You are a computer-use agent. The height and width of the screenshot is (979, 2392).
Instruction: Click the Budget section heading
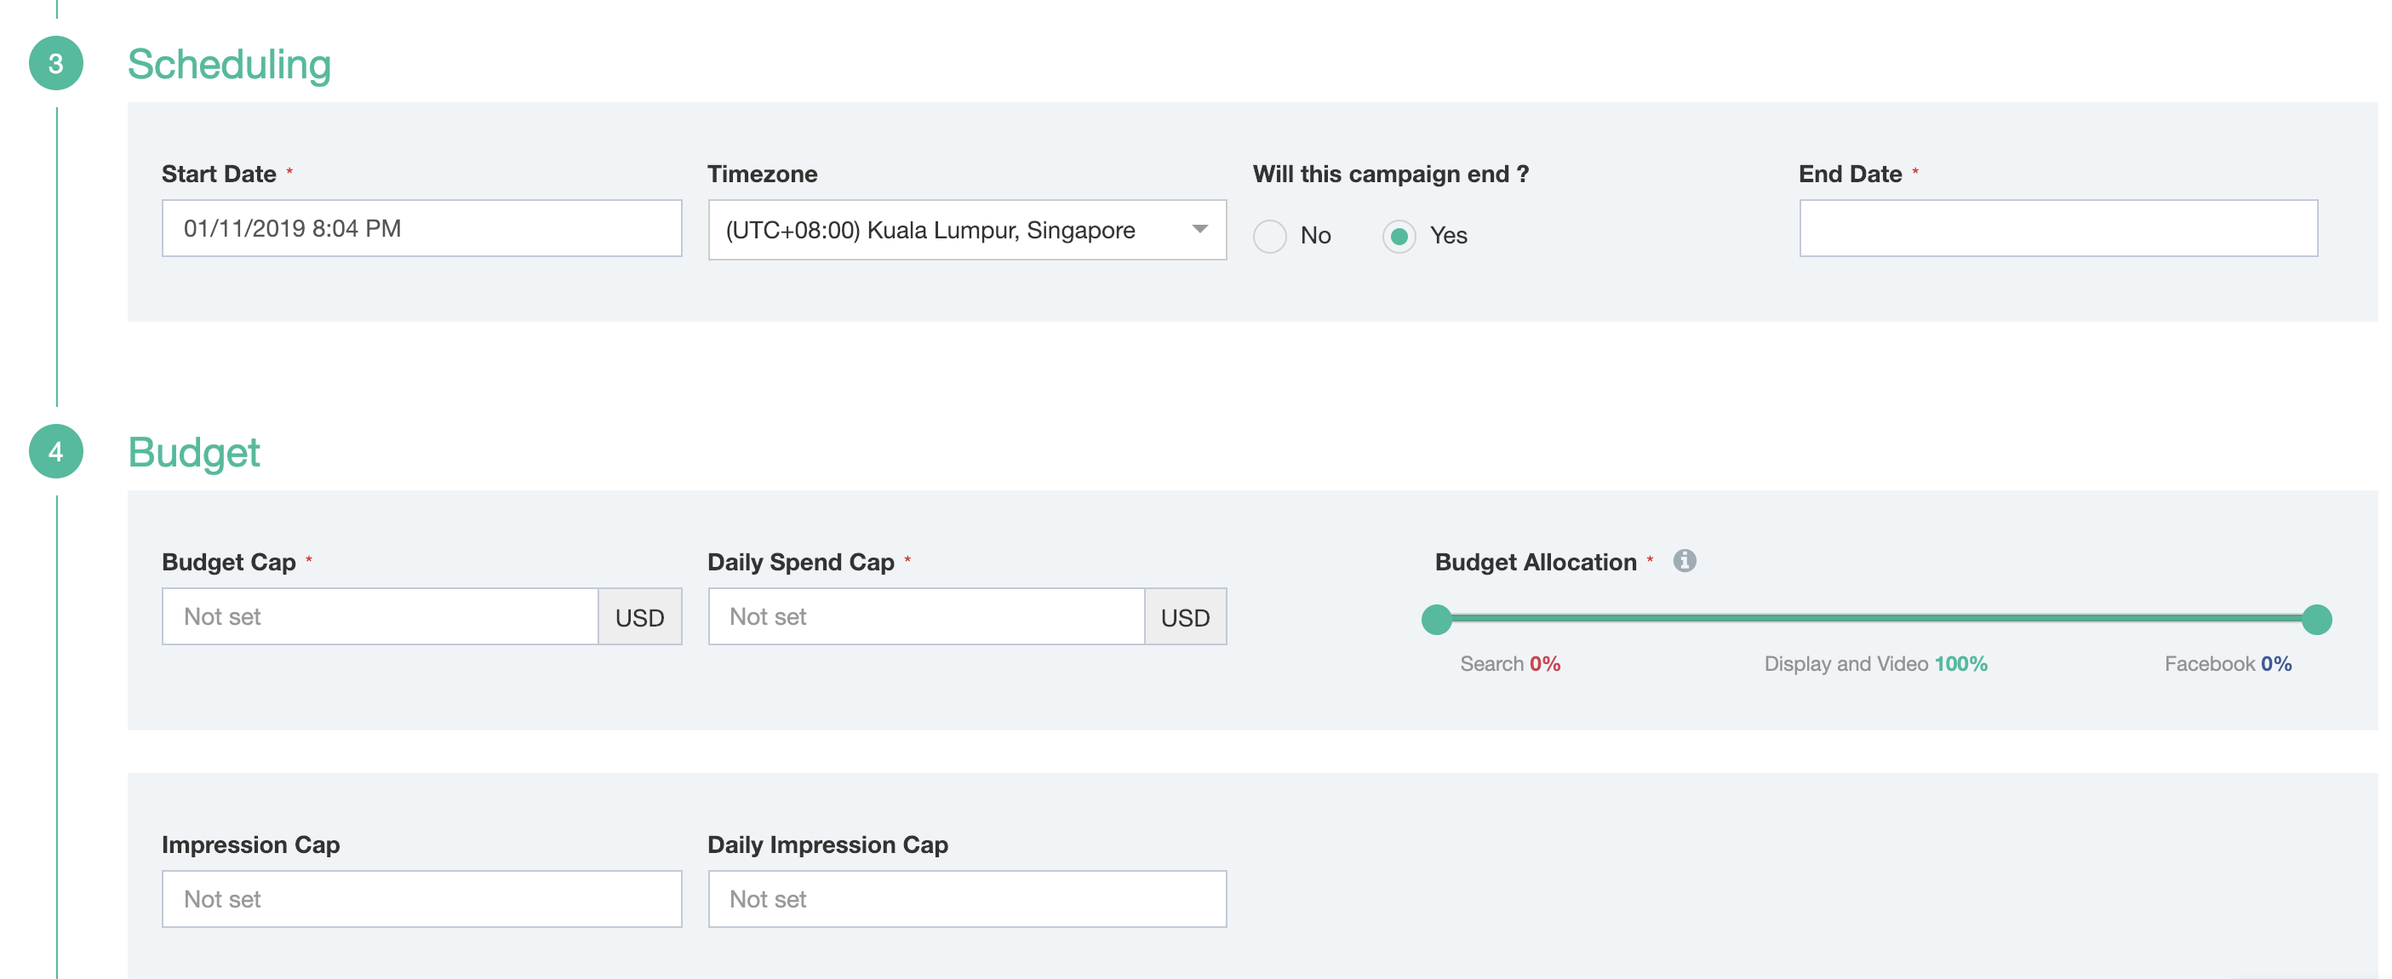click(193, 452)
